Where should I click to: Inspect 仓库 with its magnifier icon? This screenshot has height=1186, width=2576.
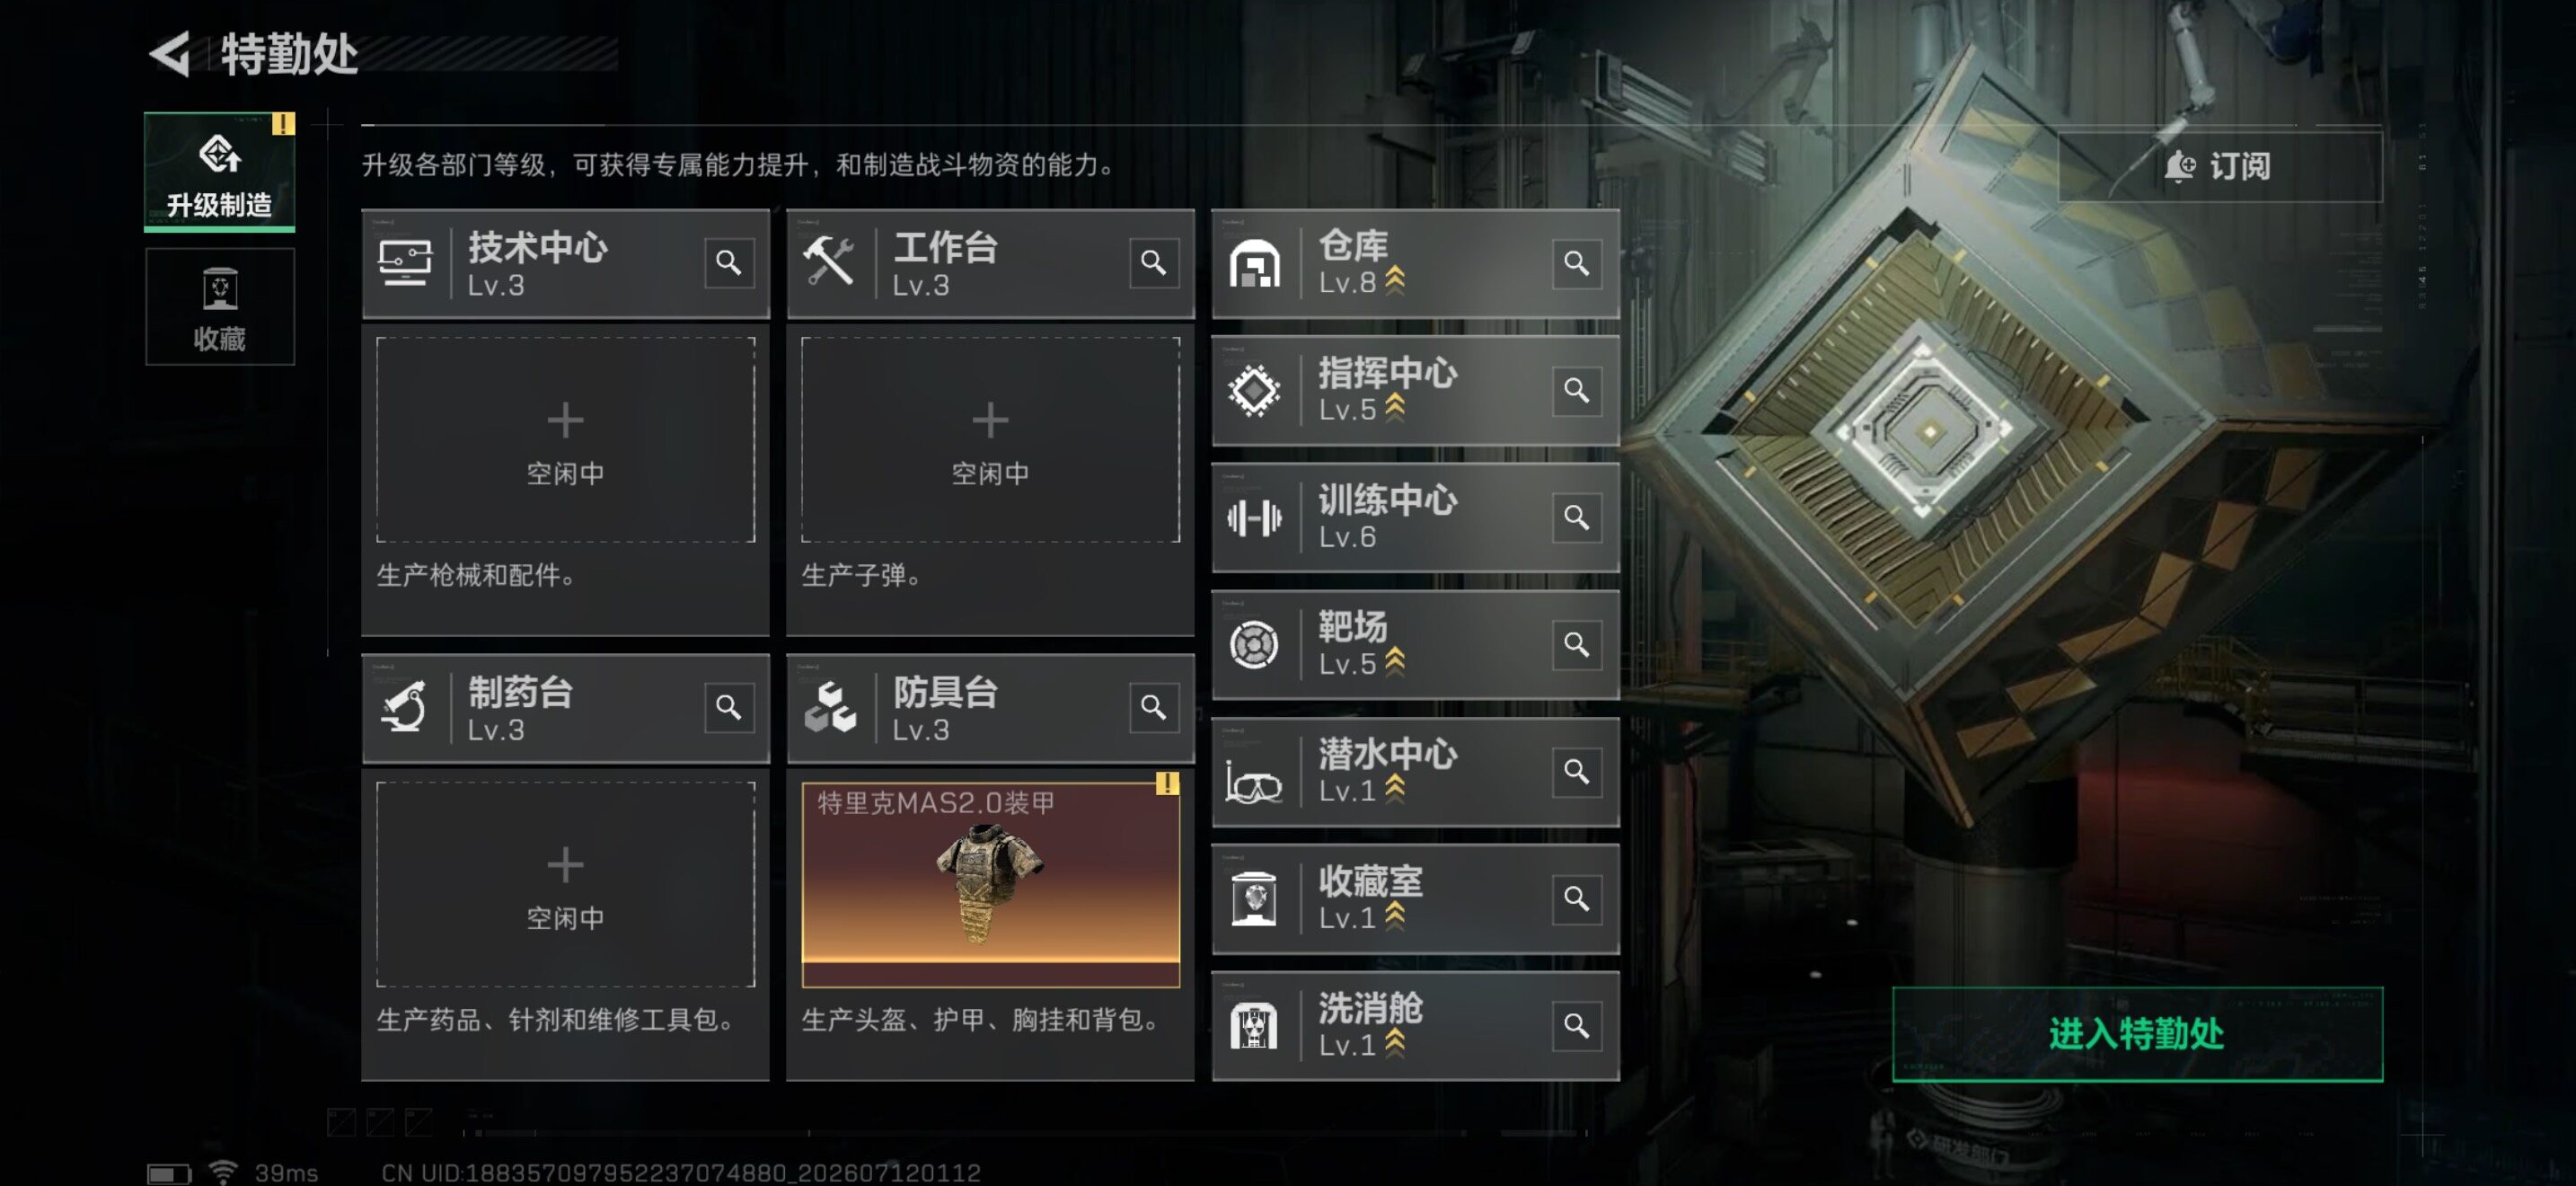1576,263
